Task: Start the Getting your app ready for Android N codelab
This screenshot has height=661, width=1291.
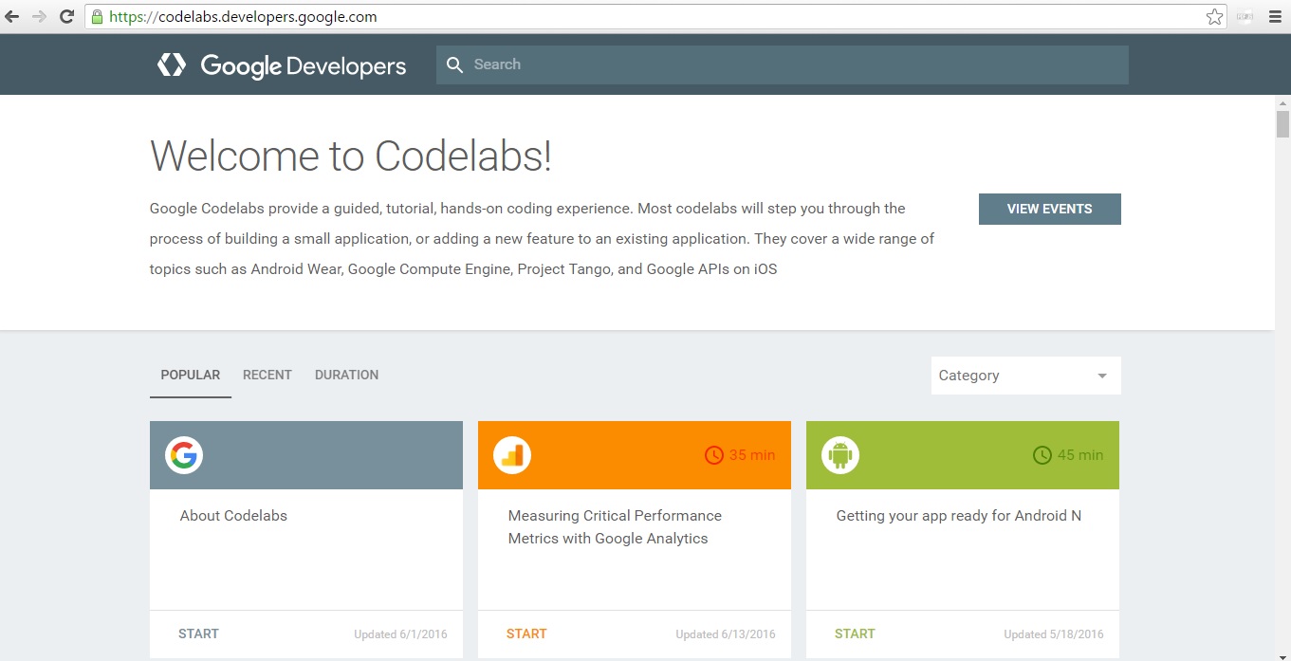Action: click(x=855, y=633)
